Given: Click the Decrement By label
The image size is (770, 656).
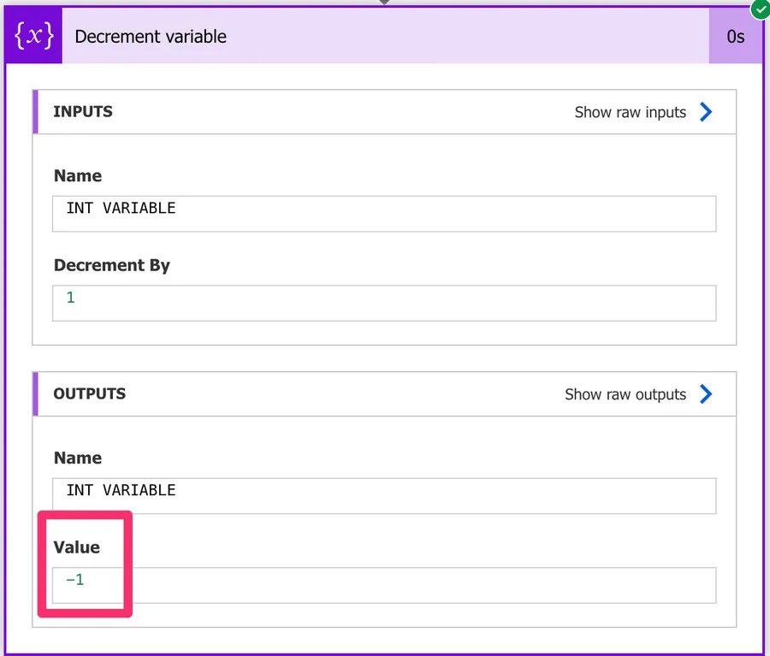Looking at the screenshot, I should (112, 265).
